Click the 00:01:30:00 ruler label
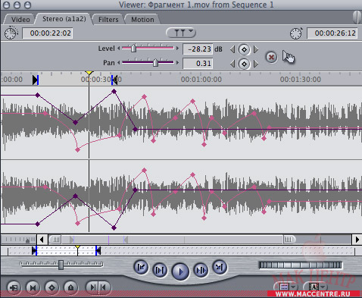Viewport: 362px width, 298px height. tap(301, 80)
